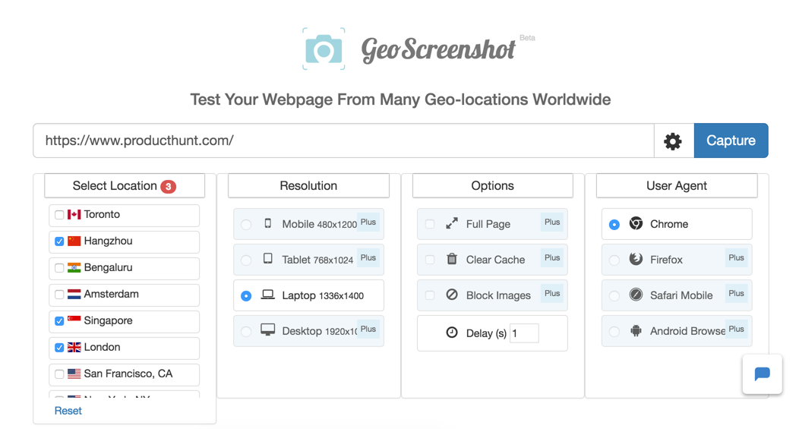Enable the Clear Cache checkbox
Image resolution: width=799 pixels, height=429 pixels.
tap(430, 260)
